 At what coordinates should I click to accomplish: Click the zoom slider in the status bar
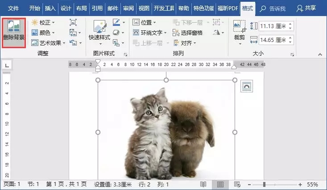click(265, 184)
